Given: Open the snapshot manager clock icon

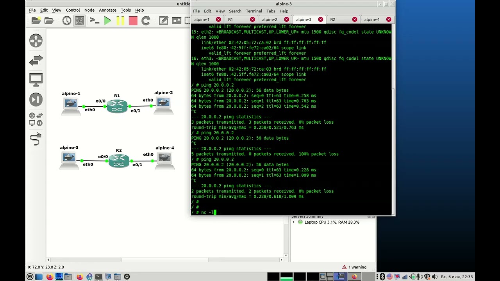Looking at the screenshot, I should click(67, 21).
